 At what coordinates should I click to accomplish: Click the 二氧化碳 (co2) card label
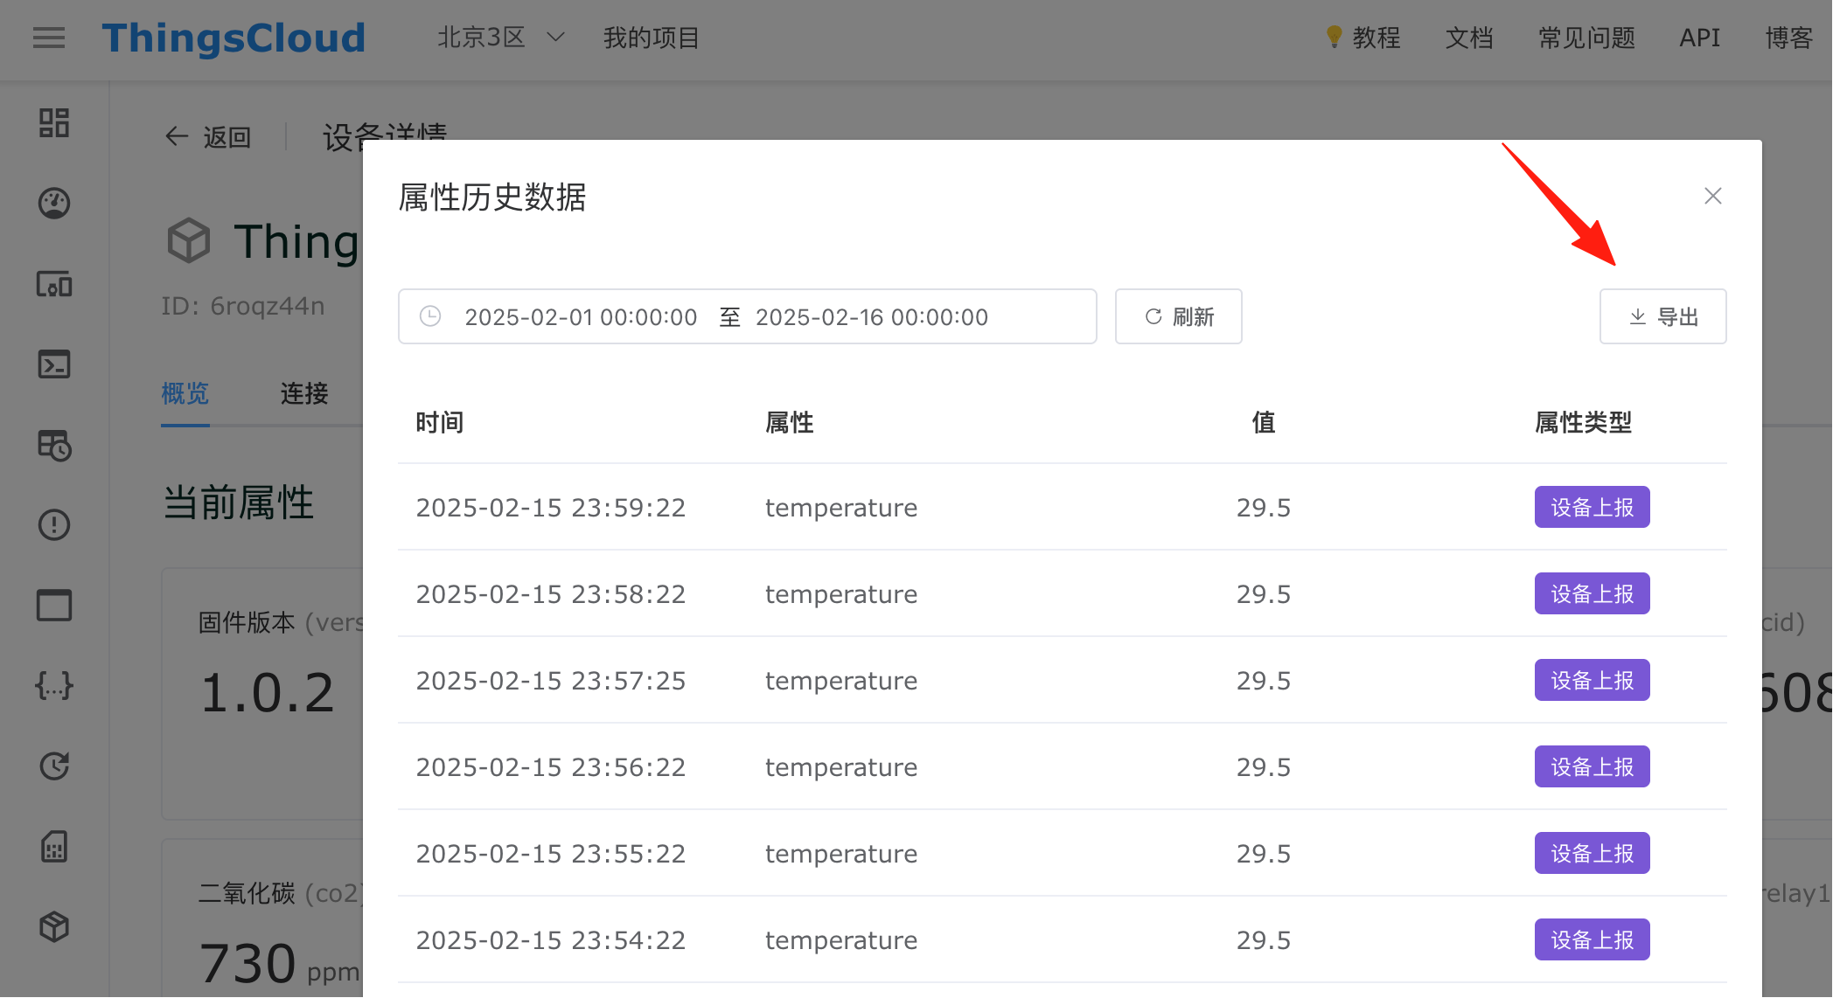coord(280,893)
